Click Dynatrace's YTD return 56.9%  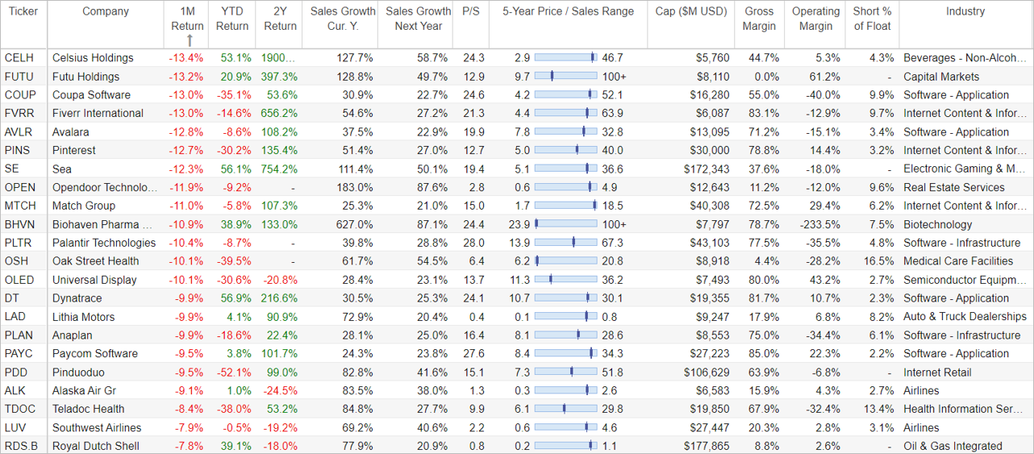pyautogui.click(x=235, y=298)
